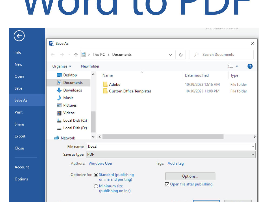The width and height of the screenshot is (270, 202).
Task: Click the Windows User author link
Action: pos(100,163)
